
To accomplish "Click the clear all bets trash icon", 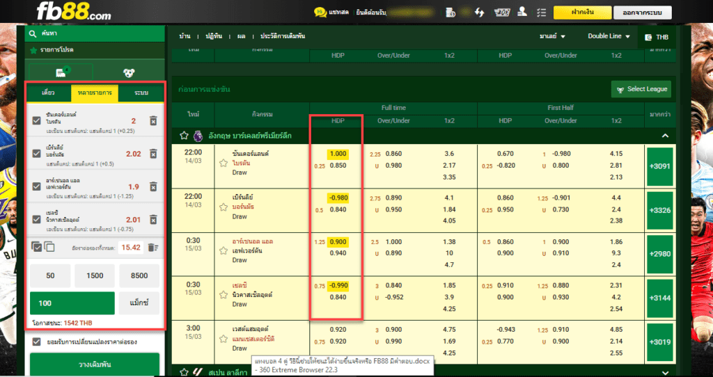I will [153, 248].
